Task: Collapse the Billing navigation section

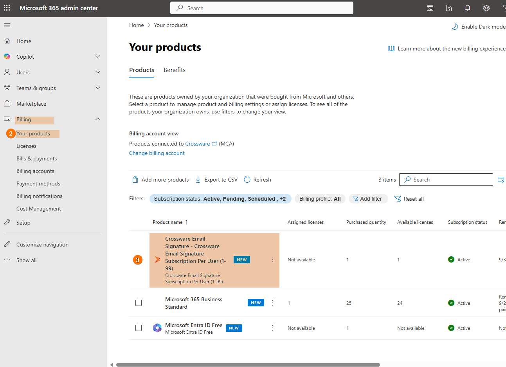Action: (98, 119)
